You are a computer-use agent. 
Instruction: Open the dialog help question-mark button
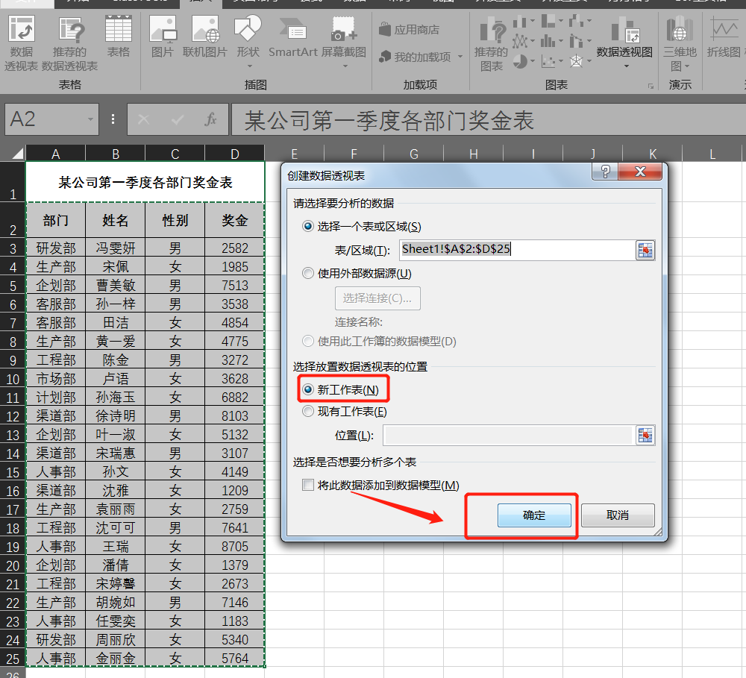coord(606,173)
